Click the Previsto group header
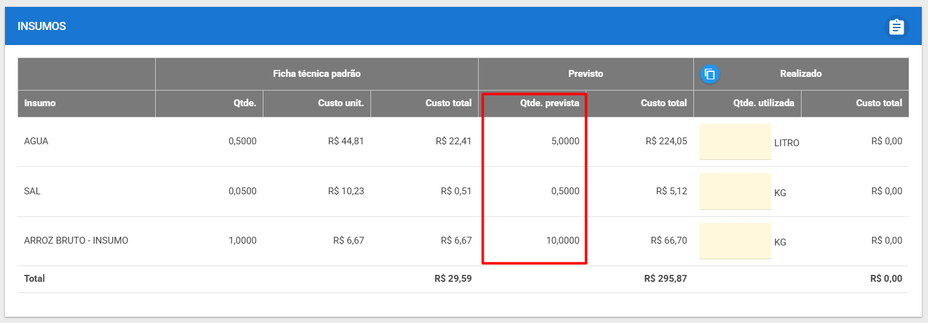The height and width of the screenshot is (323, 928). (586, 74)
